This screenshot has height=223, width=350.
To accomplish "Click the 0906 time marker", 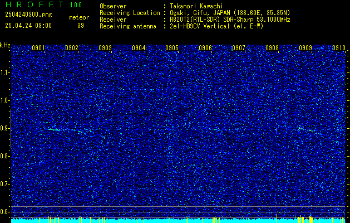I will click(205, 47).
